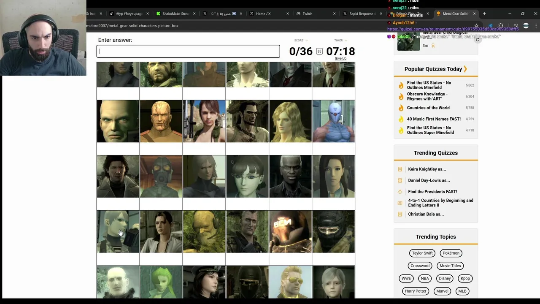Open a new browser tab with plus

[484, 14]
